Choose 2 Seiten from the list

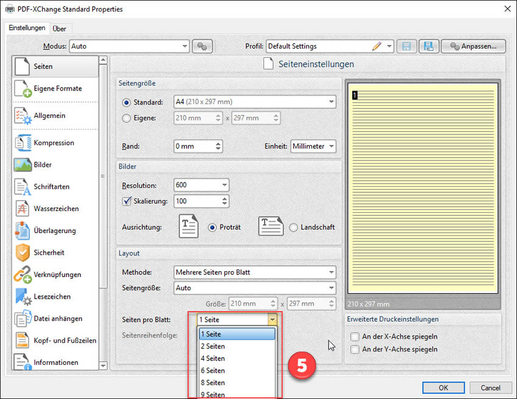[237, 346]
